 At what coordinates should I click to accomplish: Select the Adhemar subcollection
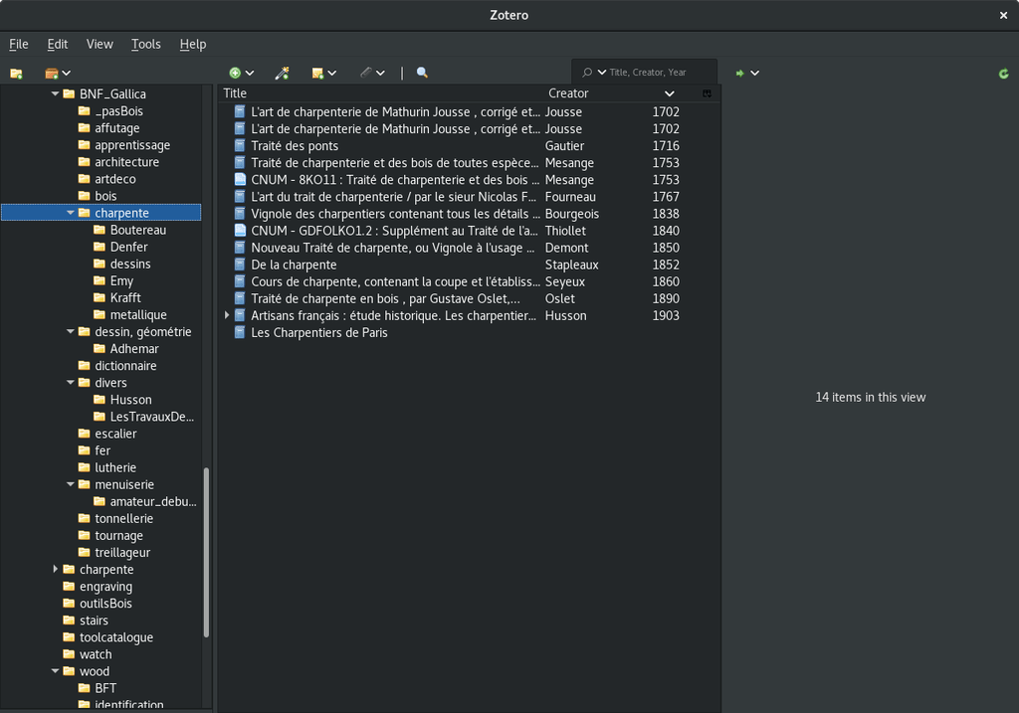point(134,349)
